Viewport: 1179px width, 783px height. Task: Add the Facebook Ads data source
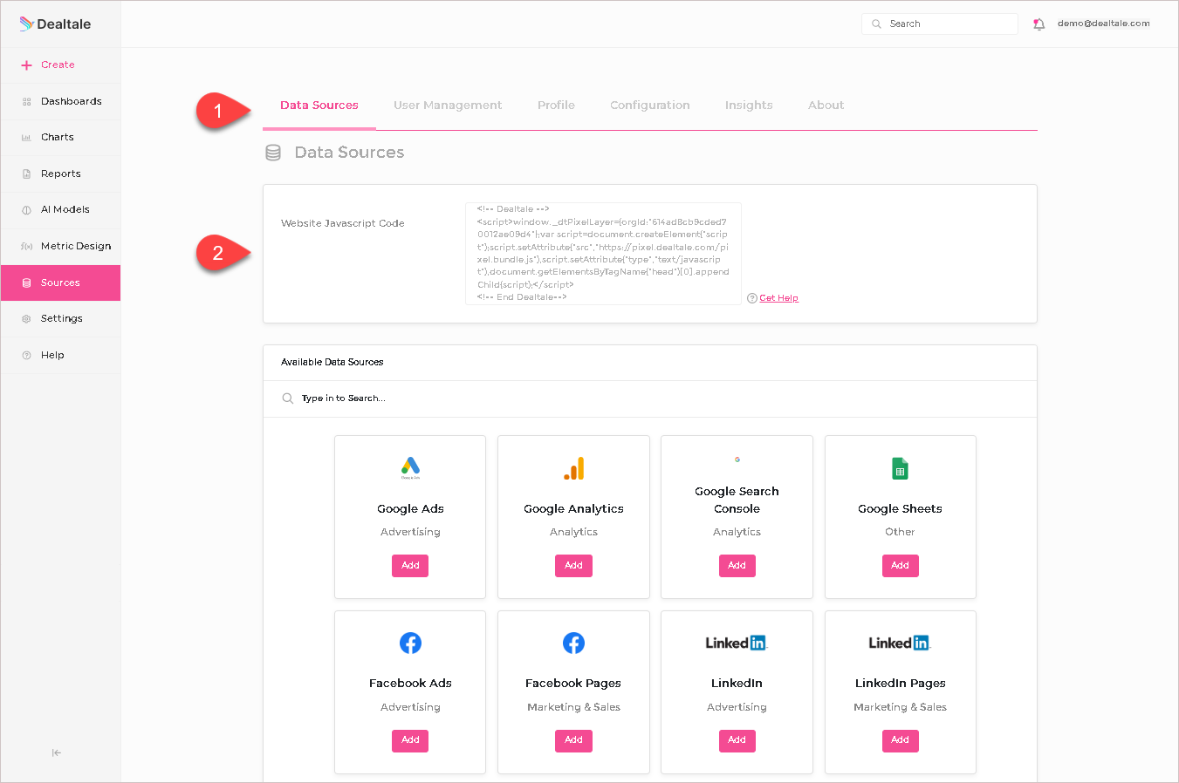click(410, 740)
